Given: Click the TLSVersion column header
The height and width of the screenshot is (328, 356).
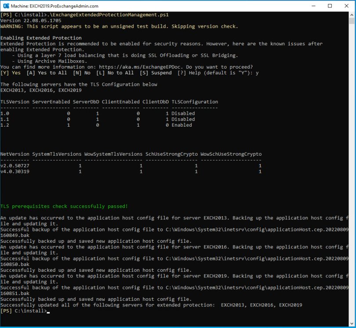Looking at the screenshot, I should point(15,102).
